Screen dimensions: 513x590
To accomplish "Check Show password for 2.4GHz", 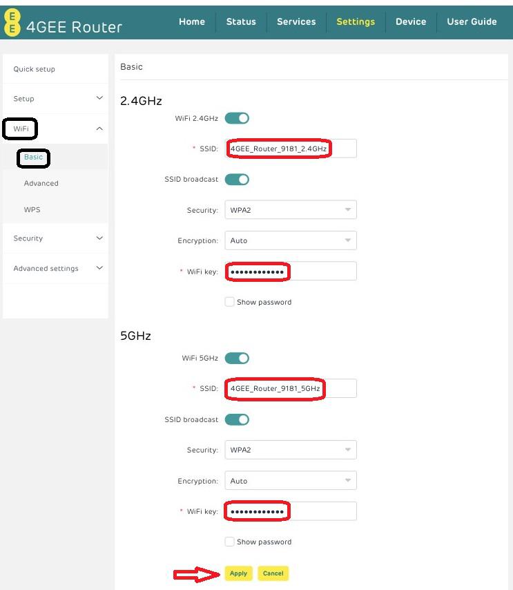I will (x=229, y=302).
